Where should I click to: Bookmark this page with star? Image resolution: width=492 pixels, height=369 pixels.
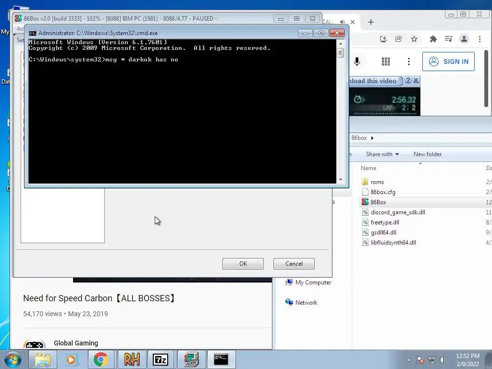pyautogui.click(x=414, y=39)
